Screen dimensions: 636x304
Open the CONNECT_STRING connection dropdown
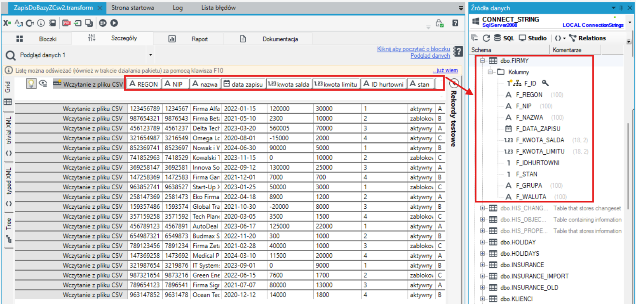[629, 22]
